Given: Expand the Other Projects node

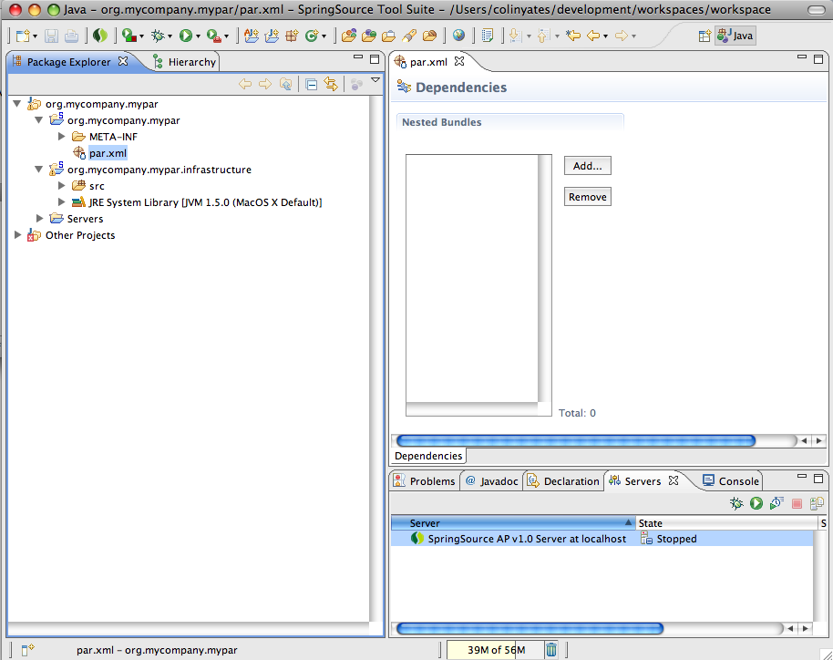Looking at the screenshot, I should (x=17, y=235).
